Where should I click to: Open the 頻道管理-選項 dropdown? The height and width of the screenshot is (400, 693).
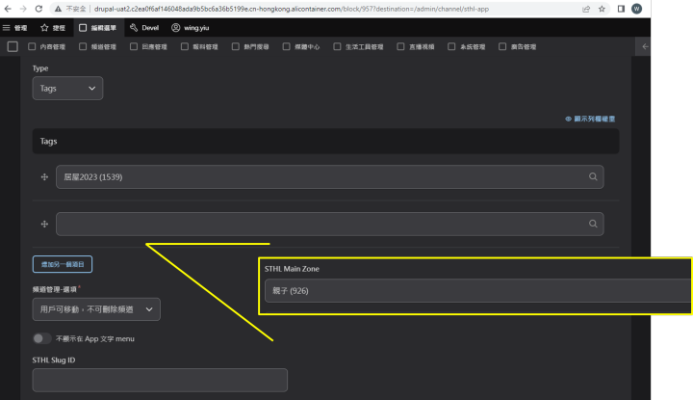tap(96, 309)
